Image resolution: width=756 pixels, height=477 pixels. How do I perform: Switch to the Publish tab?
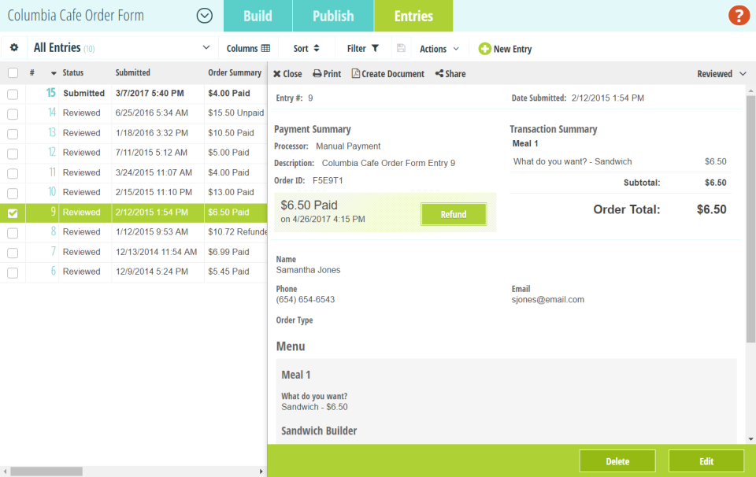click(x=332, y=15)
